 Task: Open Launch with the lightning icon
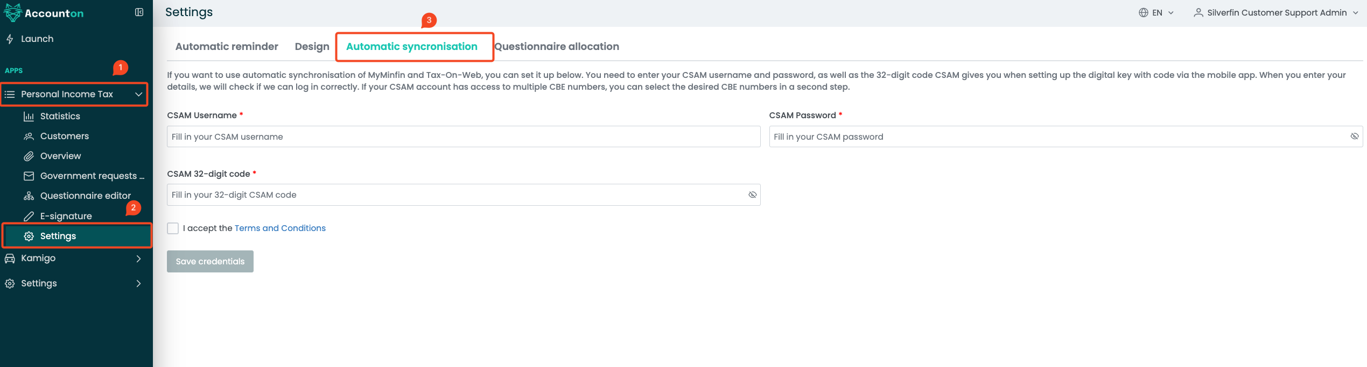click(x=10, y=39)
